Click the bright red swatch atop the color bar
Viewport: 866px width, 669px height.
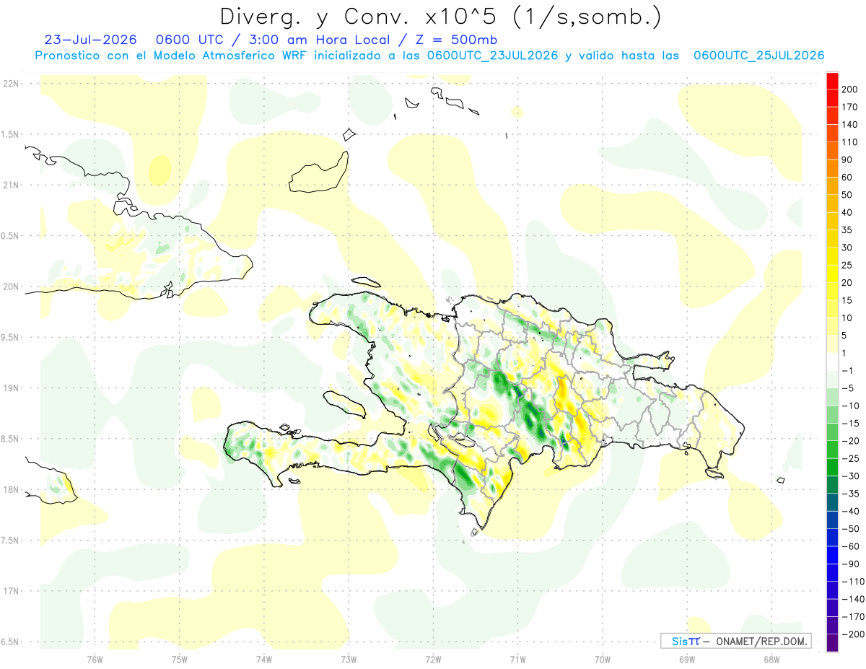(x=832, y=81)
